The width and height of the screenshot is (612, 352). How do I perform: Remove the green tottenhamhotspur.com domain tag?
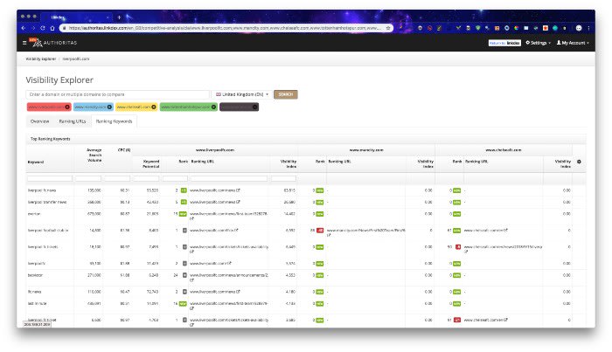tap(213, 107)
